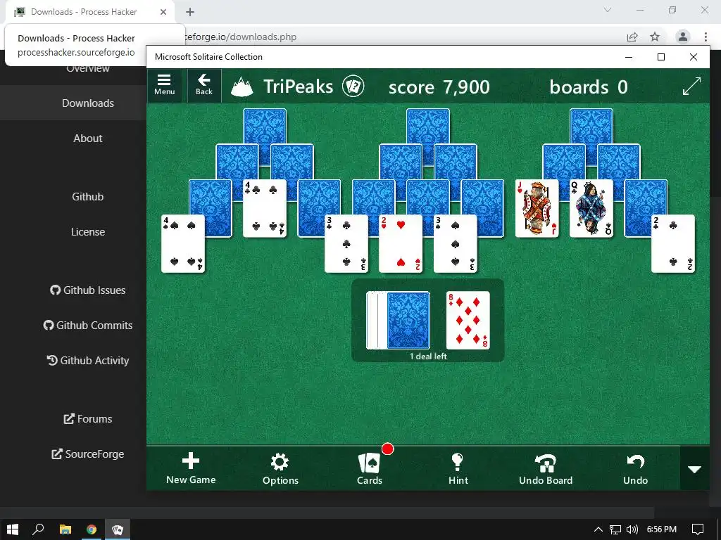Click the TriPeaks mountain logo icon

pos(242,86)
